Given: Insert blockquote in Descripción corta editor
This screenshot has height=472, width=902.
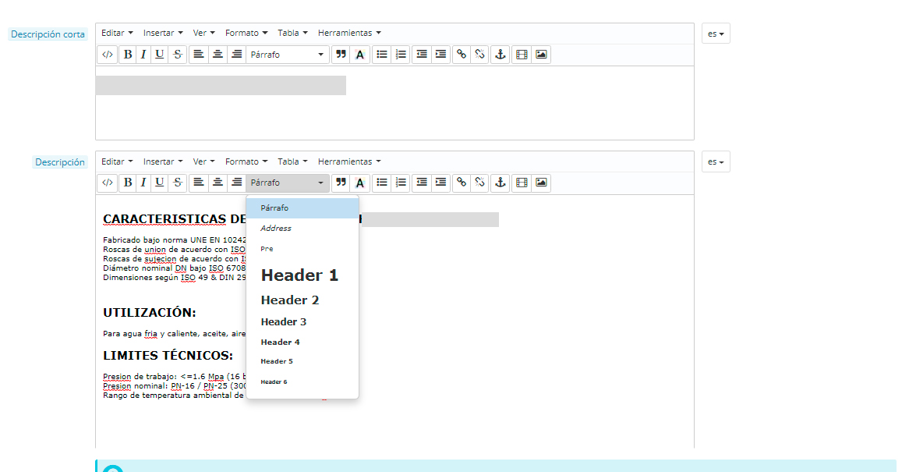Looking at the screenshot, I should (341, 55).
